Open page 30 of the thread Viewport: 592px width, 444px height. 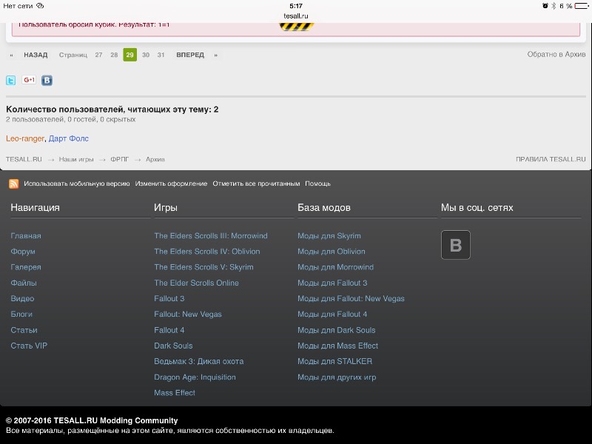tap(146, 55)
